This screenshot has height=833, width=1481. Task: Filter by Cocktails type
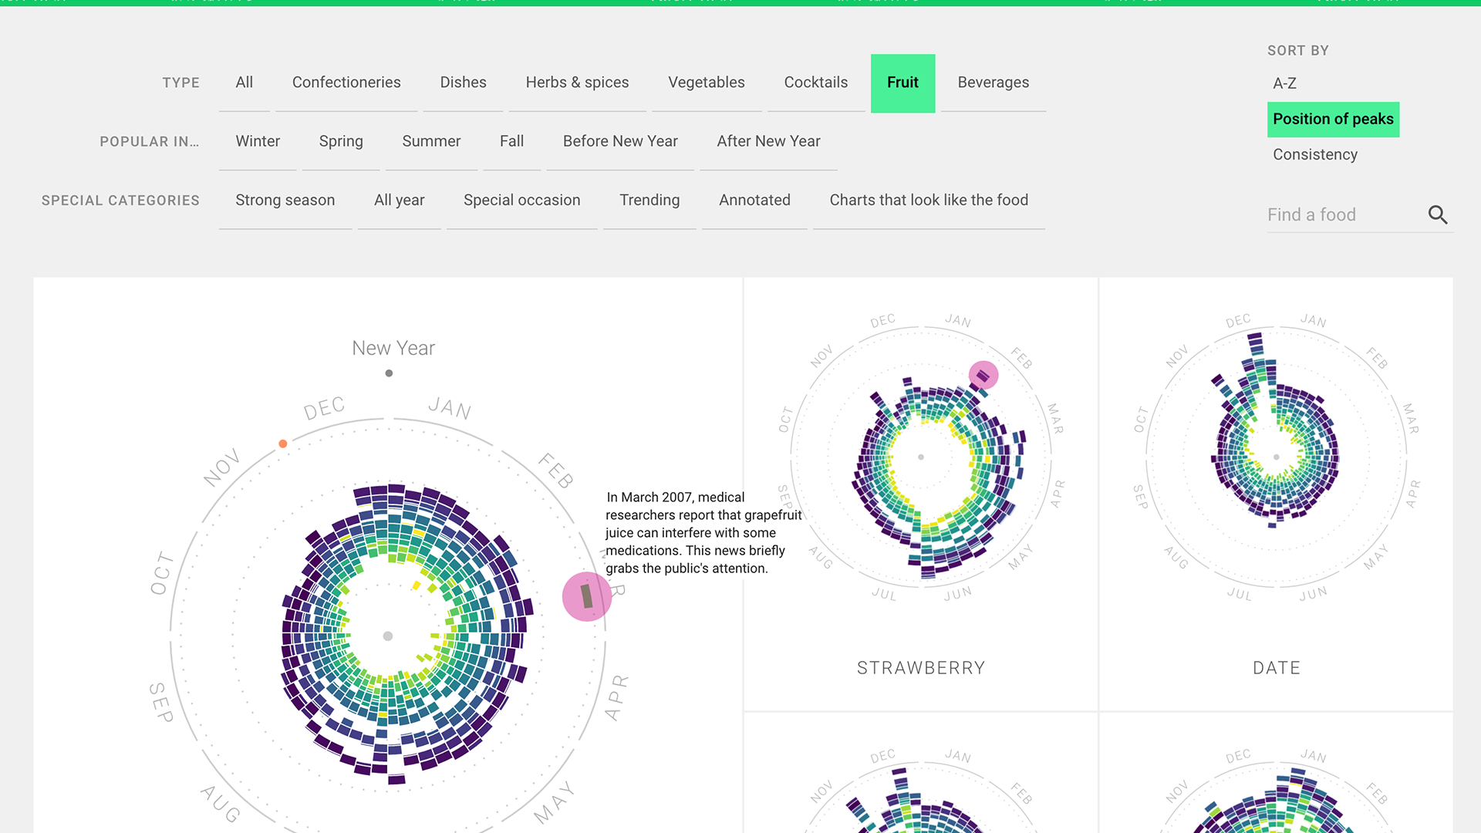pyautogui.click(x=815, y=83)
